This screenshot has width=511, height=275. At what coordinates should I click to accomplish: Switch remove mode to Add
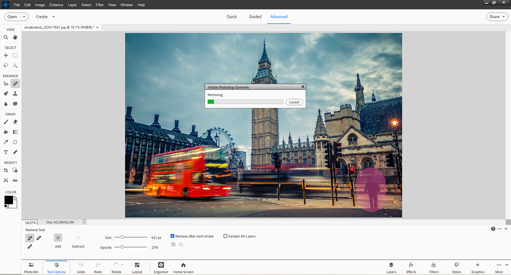(x=58, y=238)
